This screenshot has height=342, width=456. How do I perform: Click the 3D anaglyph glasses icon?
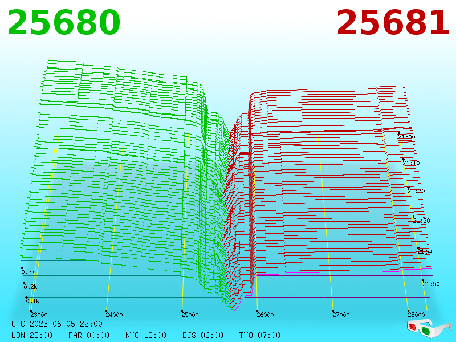[429, 329]
